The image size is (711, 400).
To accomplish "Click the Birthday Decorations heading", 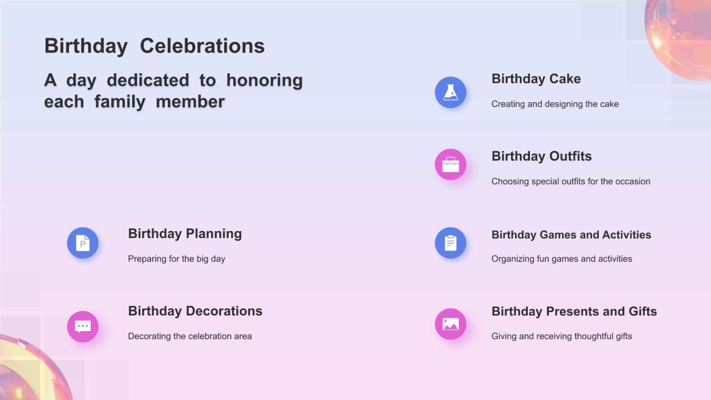I will [x=195, y=311].
